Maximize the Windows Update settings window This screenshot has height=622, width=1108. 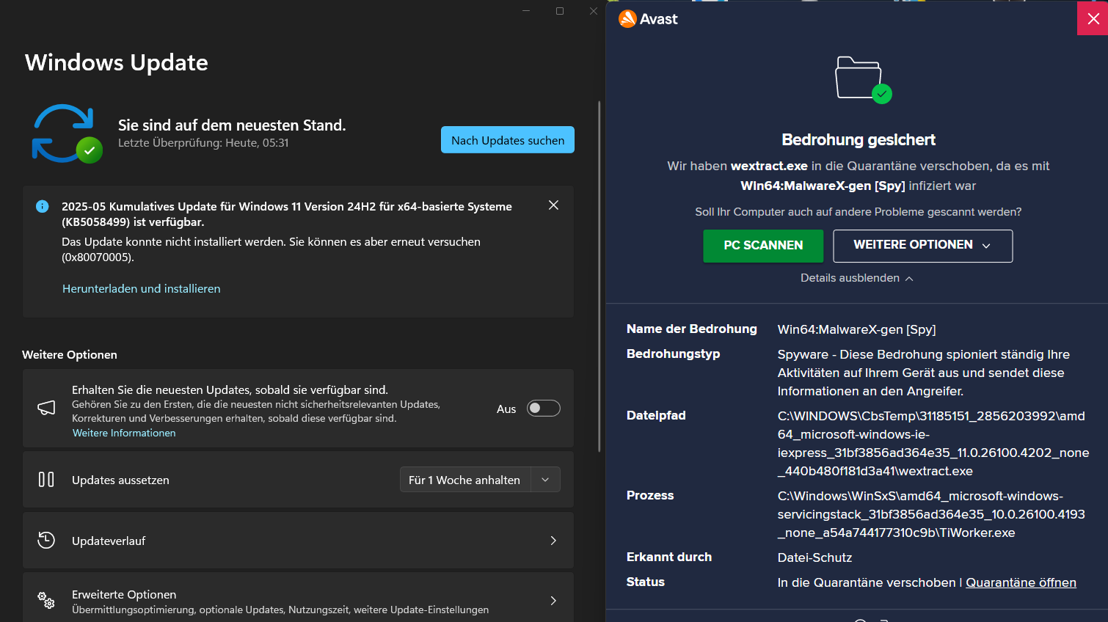click(560, 11)
